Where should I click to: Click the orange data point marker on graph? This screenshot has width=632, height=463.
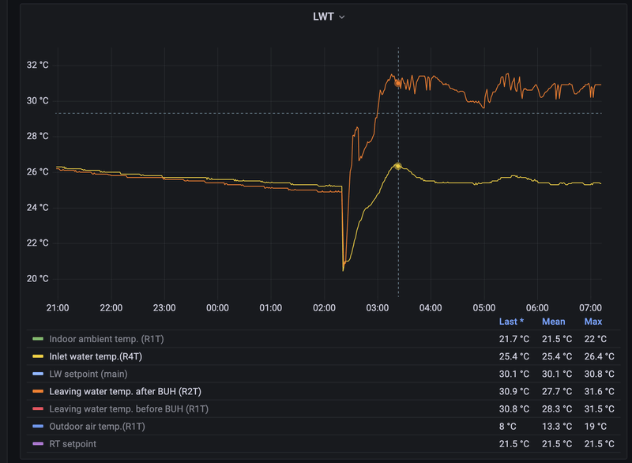tap(398, 82)
